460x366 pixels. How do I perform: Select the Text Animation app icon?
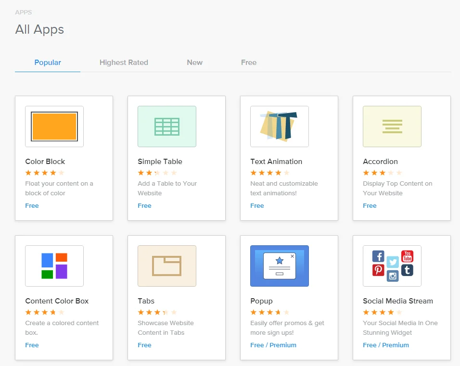coord(280,126)
